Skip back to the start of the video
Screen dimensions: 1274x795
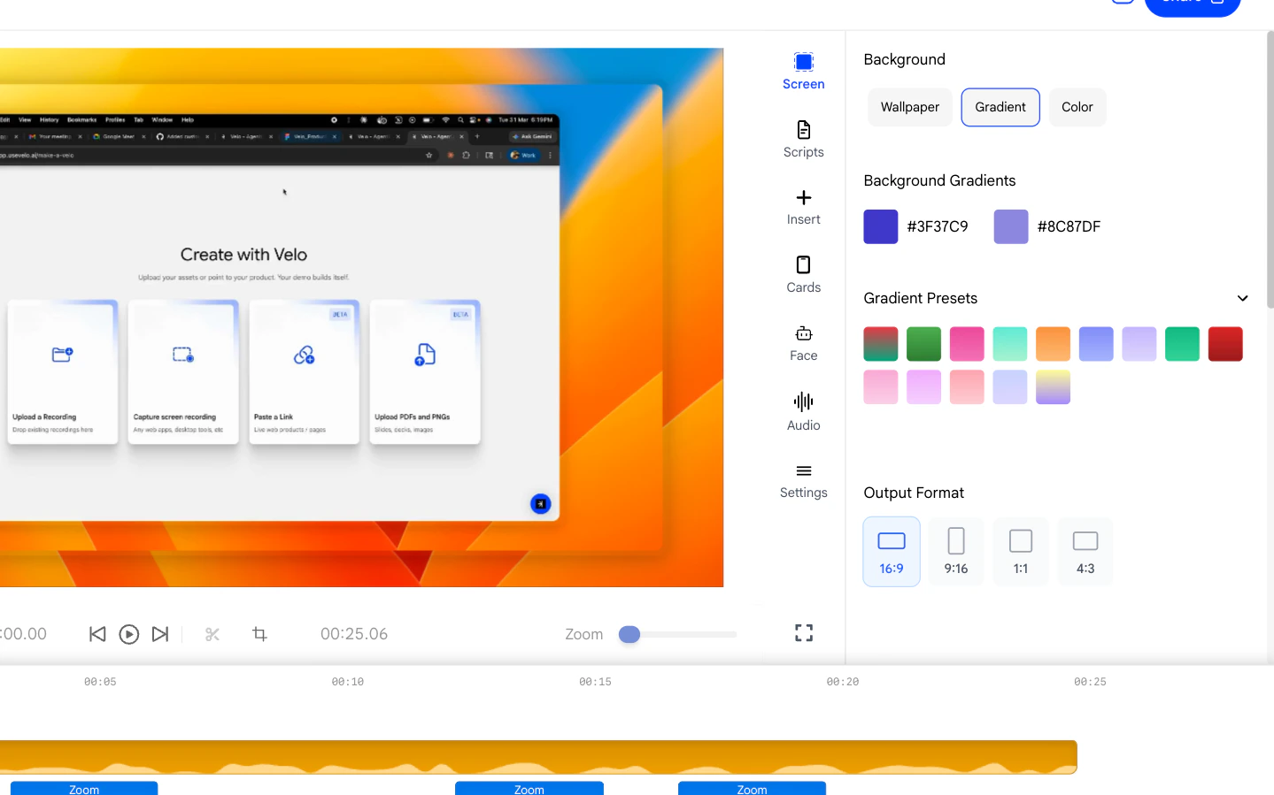[97, 634]
